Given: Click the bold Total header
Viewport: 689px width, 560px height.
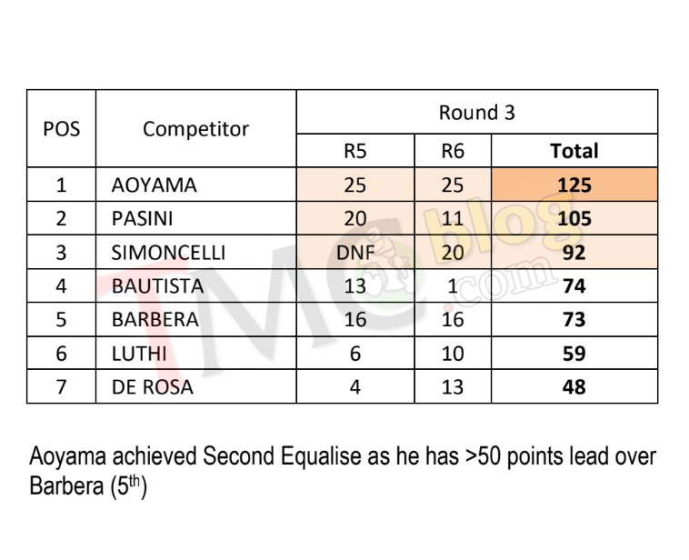Looking at the screenshot, I should pos(574,151).
